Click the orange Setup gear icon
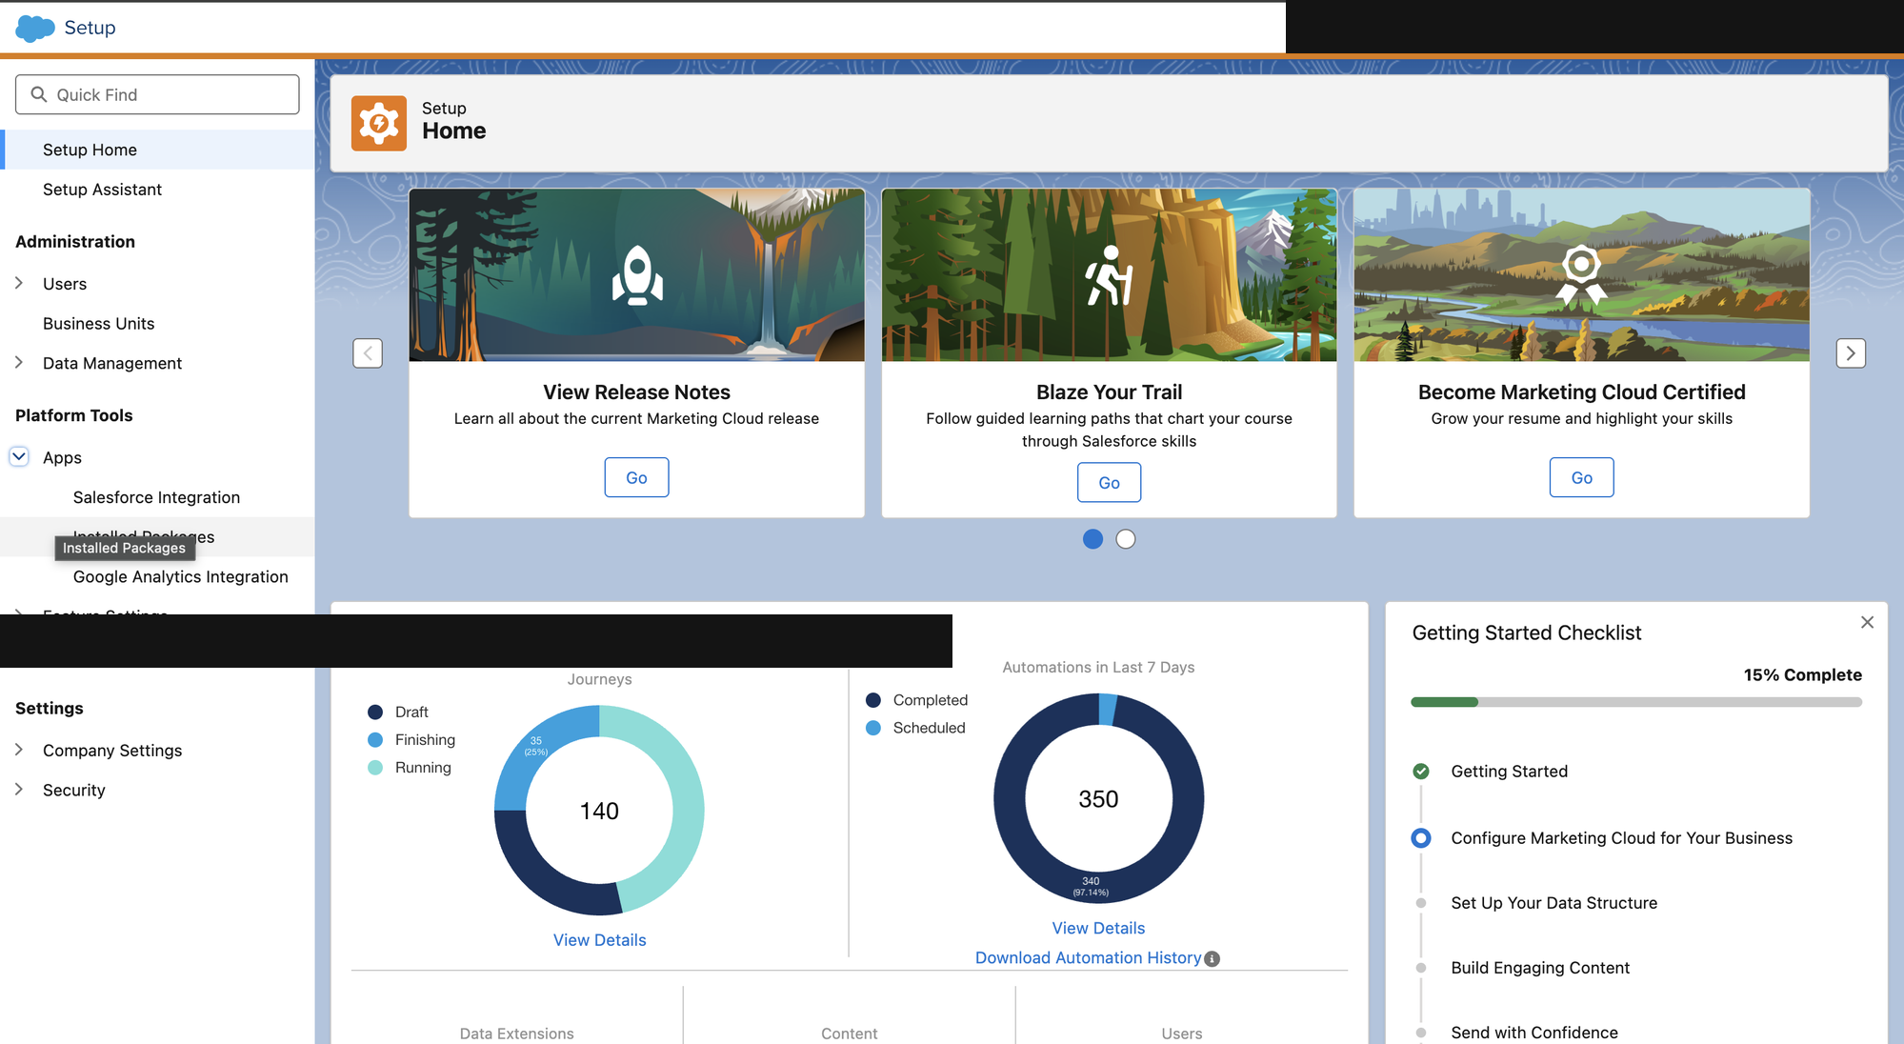The image size is (1904, 1044). tap(379, 123)
